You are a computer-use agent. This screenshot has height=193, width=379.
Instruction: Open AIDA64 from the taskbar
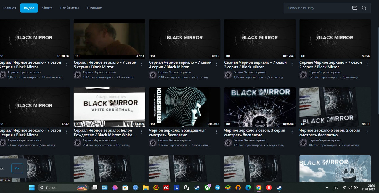[166, 188]
